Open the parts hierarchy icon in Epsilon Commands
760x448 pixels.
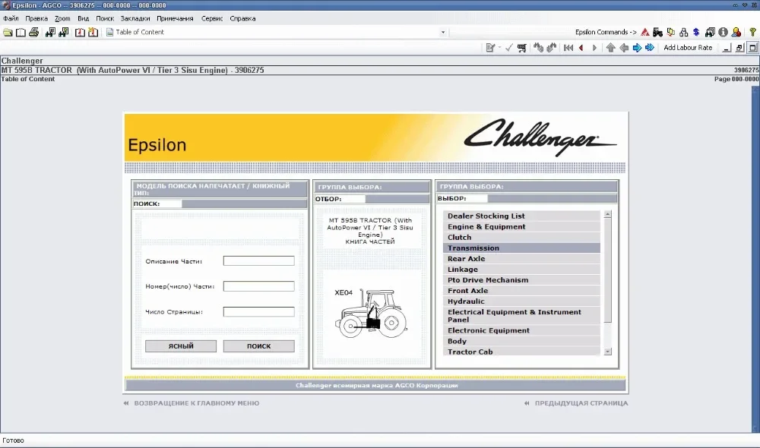click(x=684, y=32)
